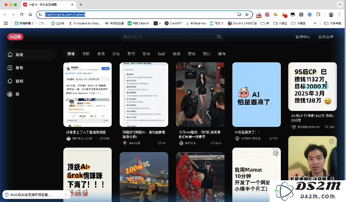Screen dimensions: 346x202
Task: View site information icon in address bar
Action: pyautogui.click(x=40, y=14)
